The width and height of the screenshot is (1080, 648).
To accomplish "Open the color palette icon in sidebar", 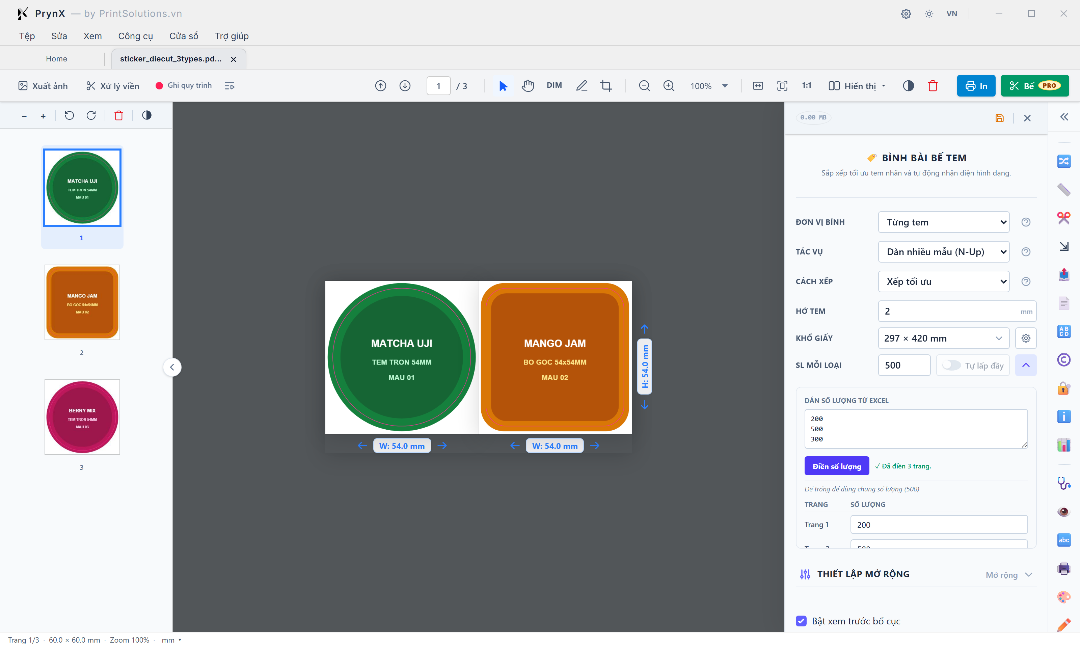I will pos(1063,596).
